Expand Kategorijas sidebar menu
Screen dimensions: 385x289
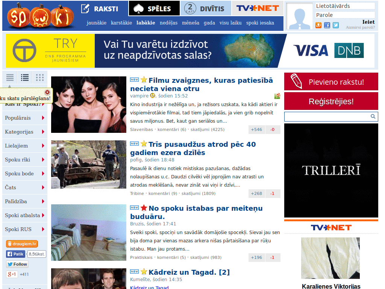[25, 132]
